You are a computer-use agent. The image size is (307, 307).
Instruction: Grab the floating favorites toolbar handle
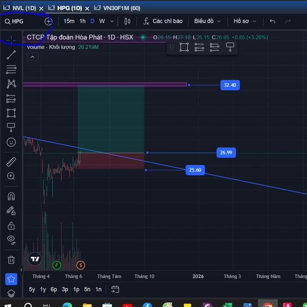click(172, 47)
